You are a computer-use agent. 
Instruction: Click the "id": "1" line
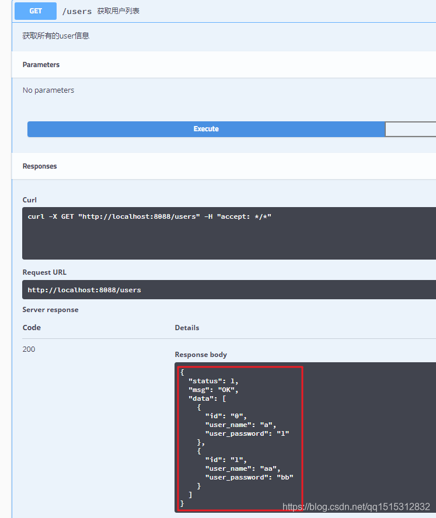(226, 460)
